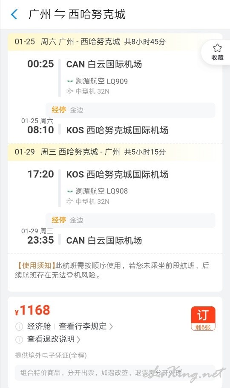Open 查看行李规定 baggage rules

83,326
